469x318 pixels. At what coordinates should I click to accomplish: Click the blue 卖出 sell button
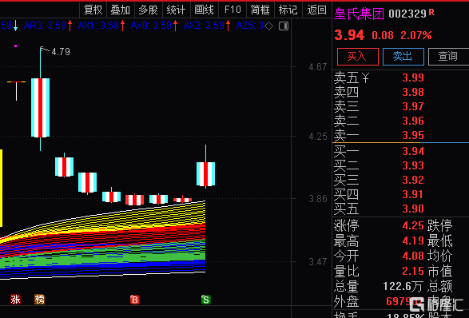(403, 56)
